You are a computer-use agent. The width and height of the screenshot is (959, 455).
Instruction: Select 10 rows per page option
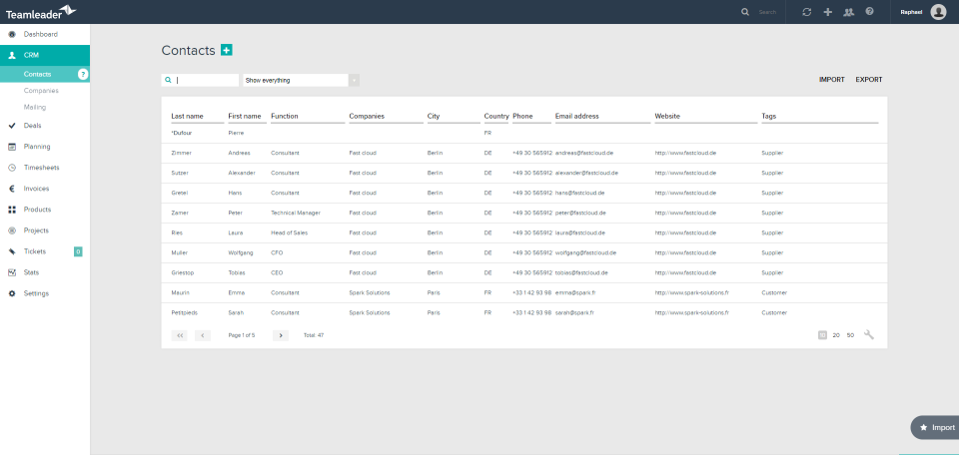(x=822, y=334)
